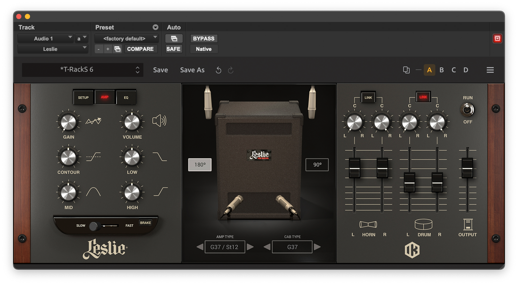
Task: Open the T-RackS 6 preset selector
Action: (82, 70)
